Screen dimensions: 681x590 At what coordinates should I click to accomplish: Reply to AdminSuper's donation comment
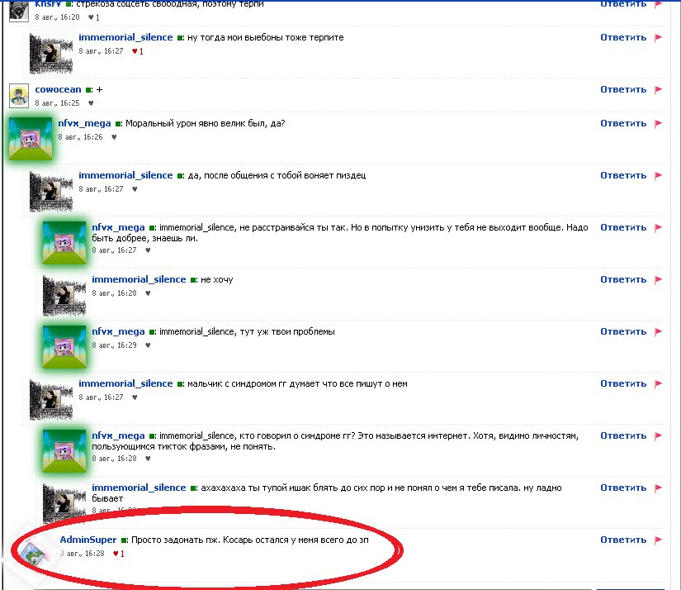tap(623, 540)
